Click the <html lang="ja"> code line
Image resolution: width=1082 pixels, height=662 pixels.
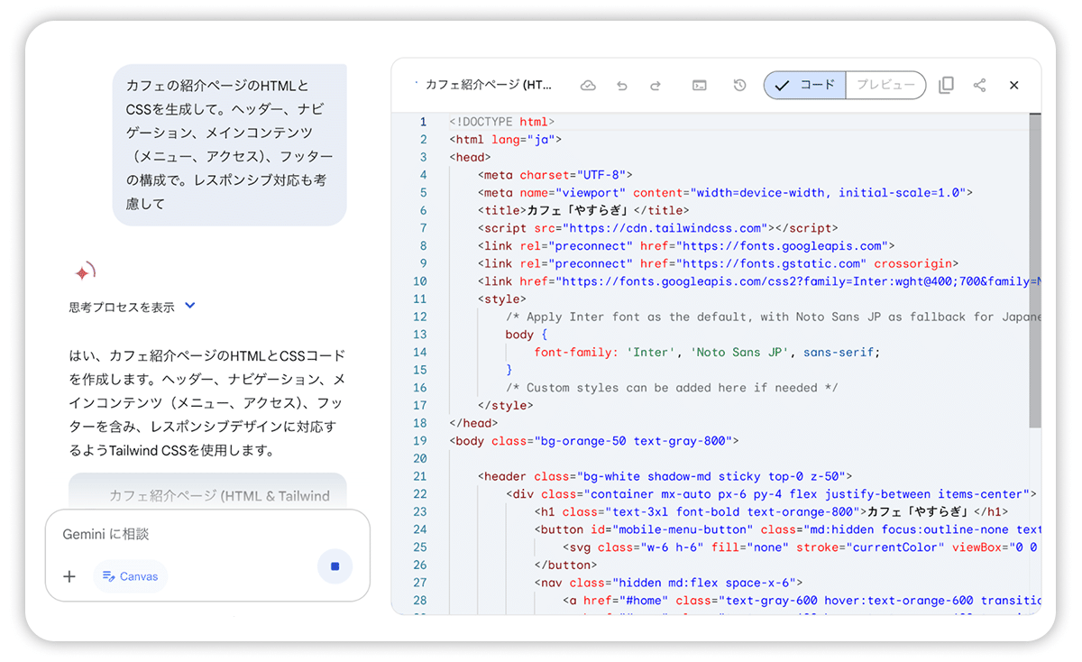[x=506, y=140]
